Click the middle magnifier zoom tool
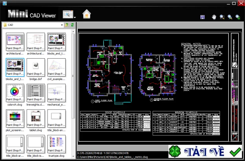Viewport: 245px width, 161px height. tap(230, 17)
